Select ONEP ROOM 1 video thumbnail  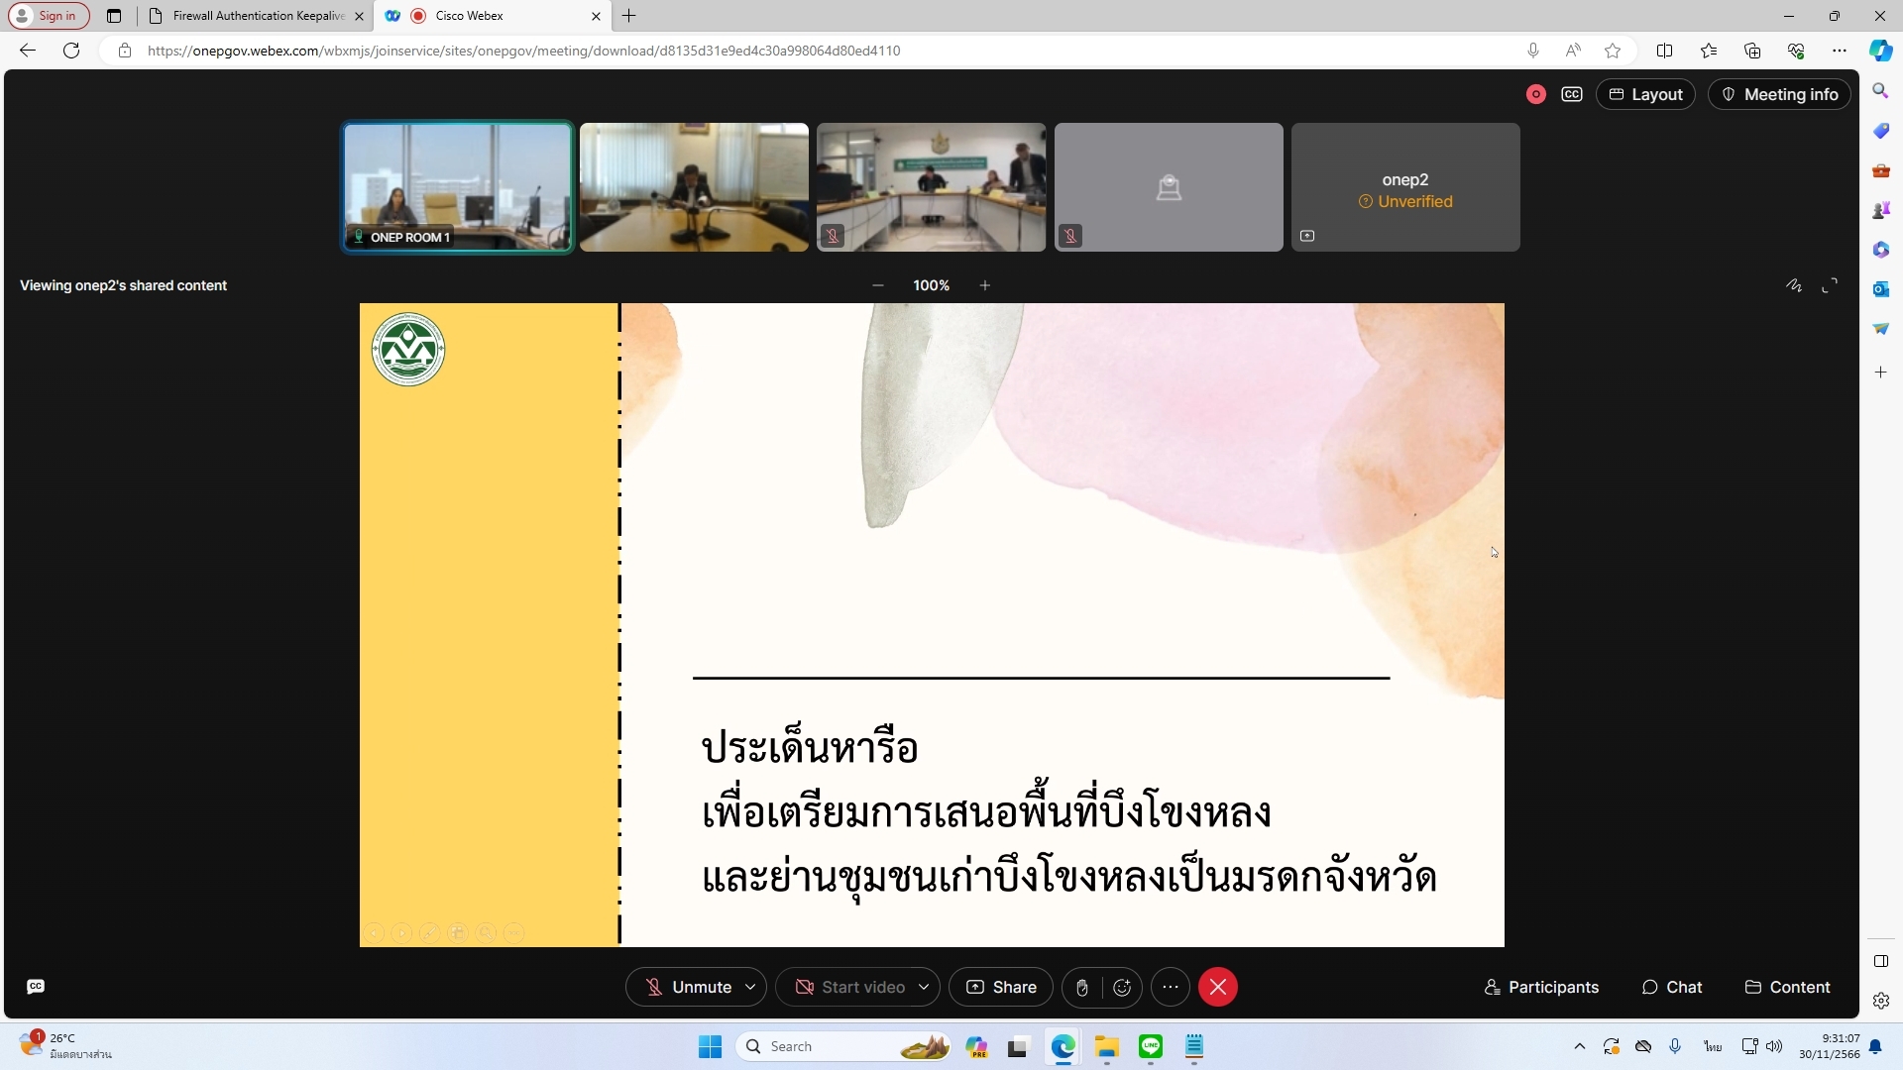pos(457,186)
